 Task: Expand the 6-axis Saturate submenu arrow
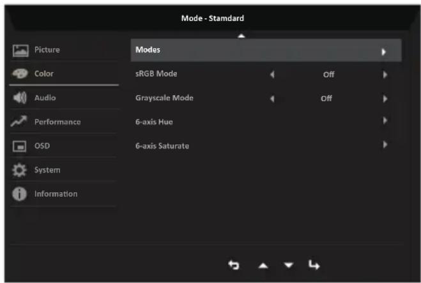pos(385,145)
